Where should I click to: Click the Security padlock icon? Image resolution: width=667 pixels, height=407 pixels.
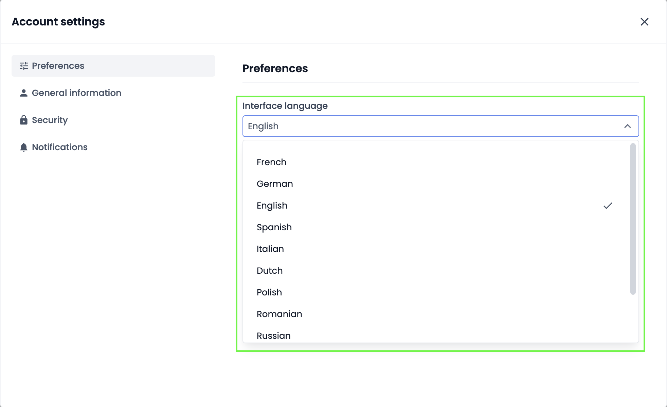point(23,120)
